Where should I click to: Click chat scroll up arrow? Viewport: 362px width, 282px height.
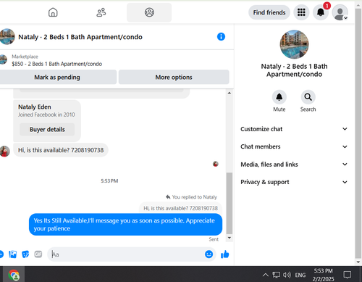(230, 93)
